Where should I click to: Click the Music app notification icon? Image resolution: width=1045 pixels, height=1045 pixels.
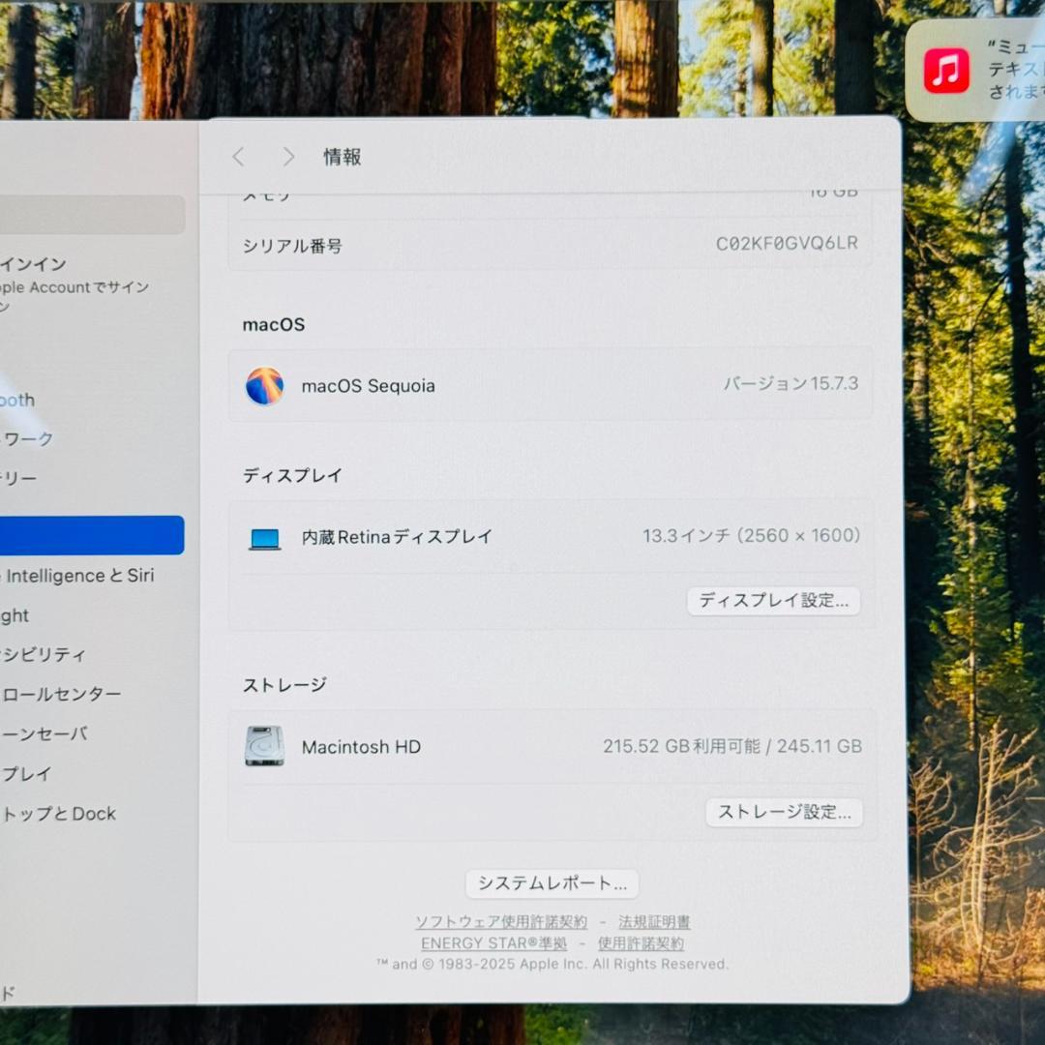(946, 69)
